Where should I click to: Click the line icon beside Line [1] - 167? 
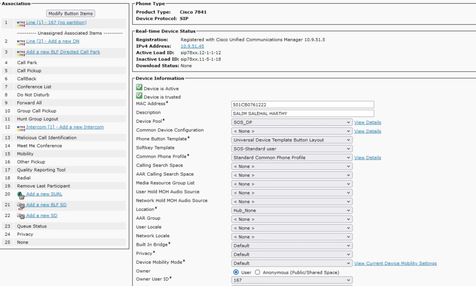pos(21,23)
